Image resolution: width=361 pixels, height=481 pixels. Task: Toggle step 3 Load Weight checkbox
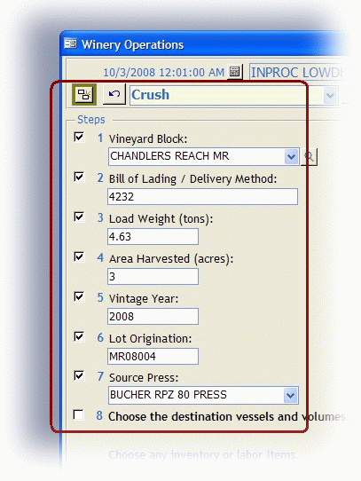tap(79, 217)
